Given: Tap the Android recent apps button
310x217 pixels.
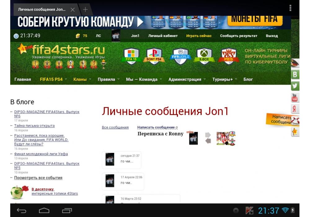Looking at the screenshot, I should click(67, 211).
